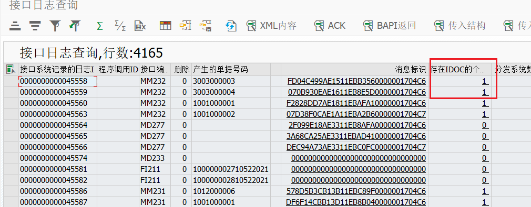Click the 程序调用ID column header
The width and height of the screenshot is (531, 207).
pos(118,70)
